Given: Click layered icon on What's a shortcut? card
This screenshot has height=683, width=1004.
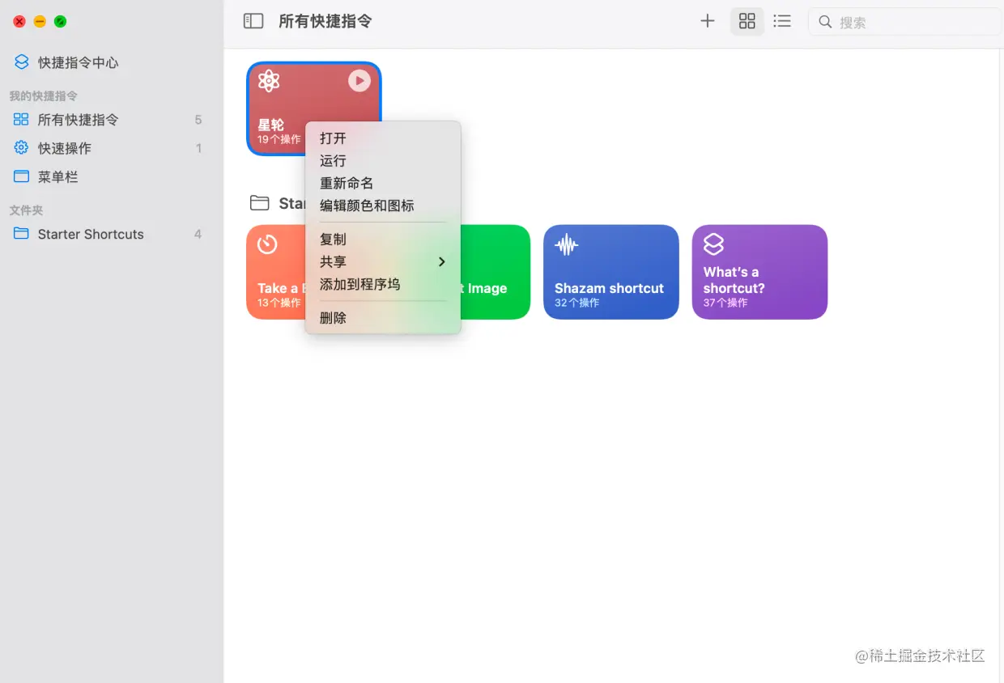Looking at the screenshot, I should click(713, 244).
